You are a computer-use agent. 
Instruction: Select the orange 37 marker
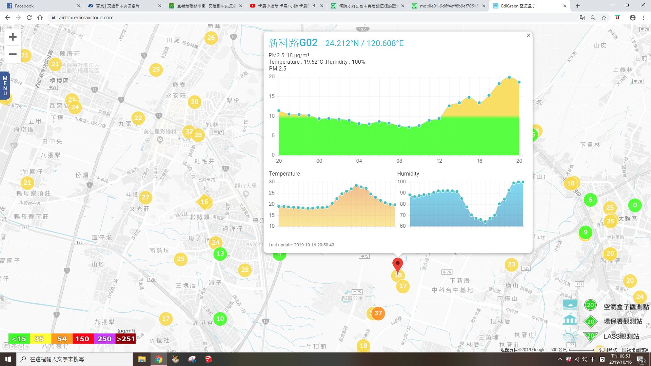[x=378, y=313]
